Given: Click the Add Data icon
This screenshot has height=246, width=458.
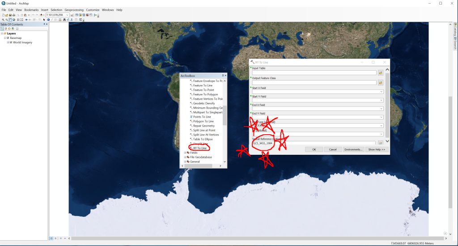Looking at the screenshot, I should tap(41, 15).
